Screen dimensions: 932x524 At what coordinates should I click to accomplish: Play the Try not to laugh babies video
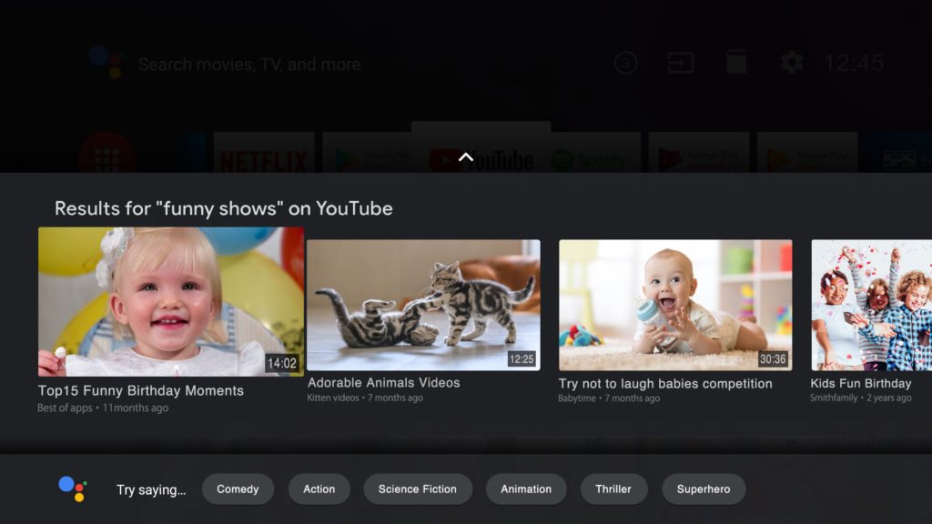(x=675, y=305)
